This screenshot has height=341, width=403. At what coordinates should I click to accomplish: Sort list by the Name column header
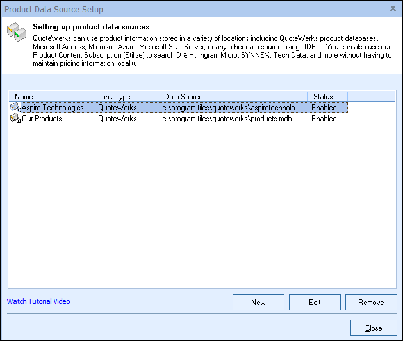point(51,97)
